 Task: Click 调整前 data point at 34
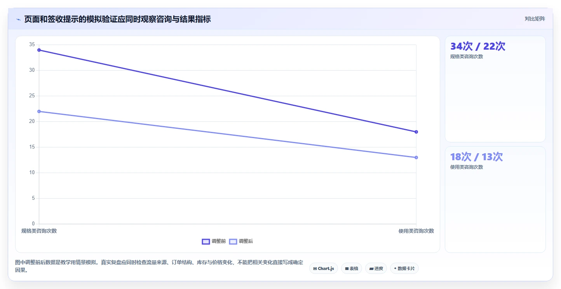[x=39, y=50]
